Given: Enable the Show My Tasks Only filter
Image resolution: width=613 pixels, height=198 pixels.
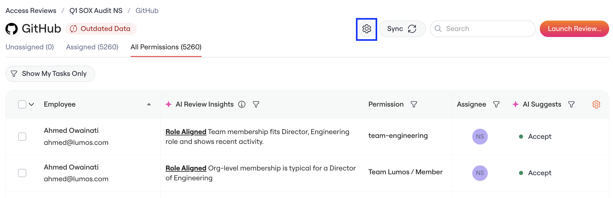Looking at the screenshot, I should click(50, 74).
